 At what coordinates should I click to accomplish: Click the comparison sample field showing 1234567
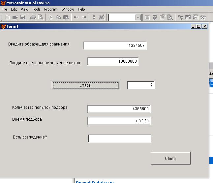(115, 46)
